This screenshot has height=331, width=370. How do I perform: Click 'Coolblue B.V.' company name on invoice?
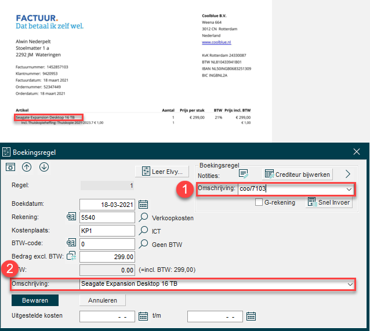pos(214,16)
